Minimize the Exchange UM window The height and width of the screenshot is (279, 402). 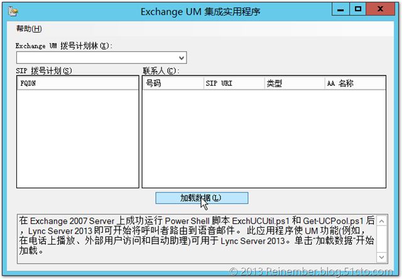[340, 9]
